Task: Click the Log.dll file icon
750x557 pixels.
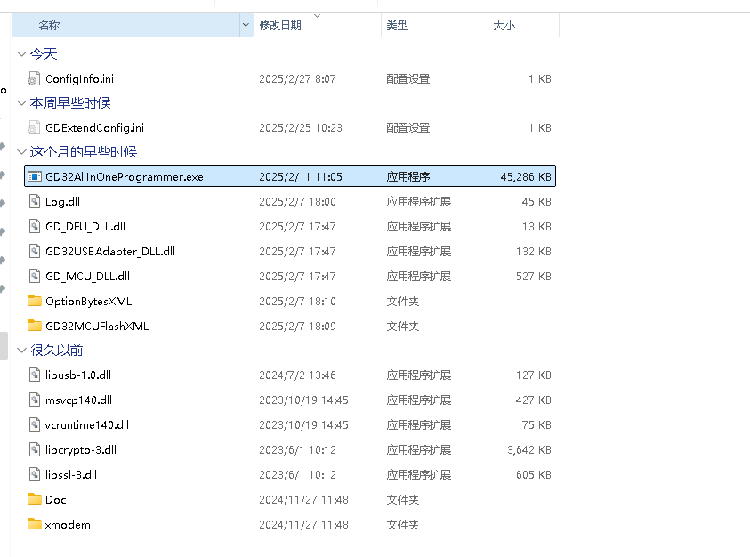Action: (x=35, y=202)
